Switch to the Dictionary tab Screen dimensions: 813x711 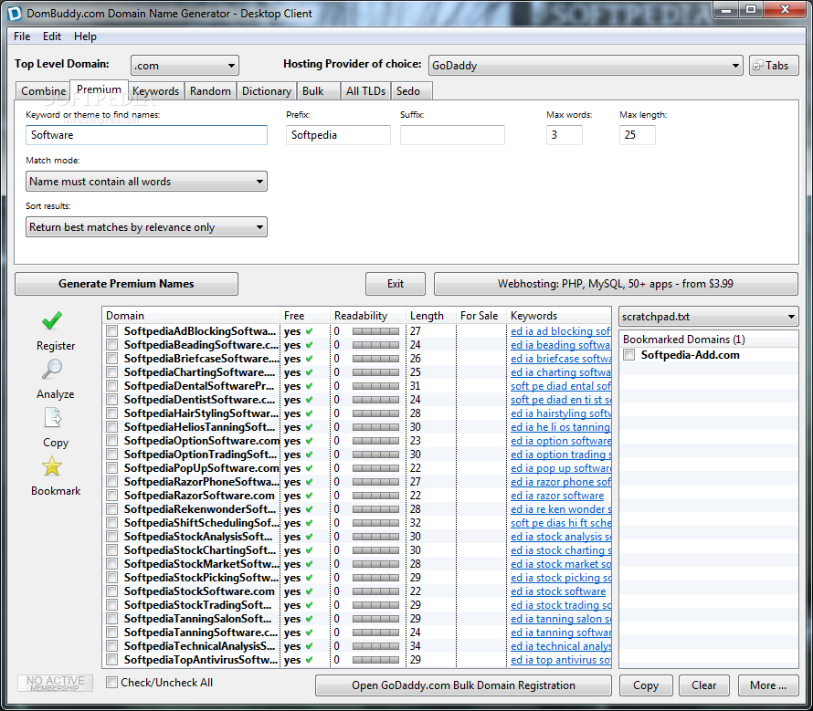[267, 91]
